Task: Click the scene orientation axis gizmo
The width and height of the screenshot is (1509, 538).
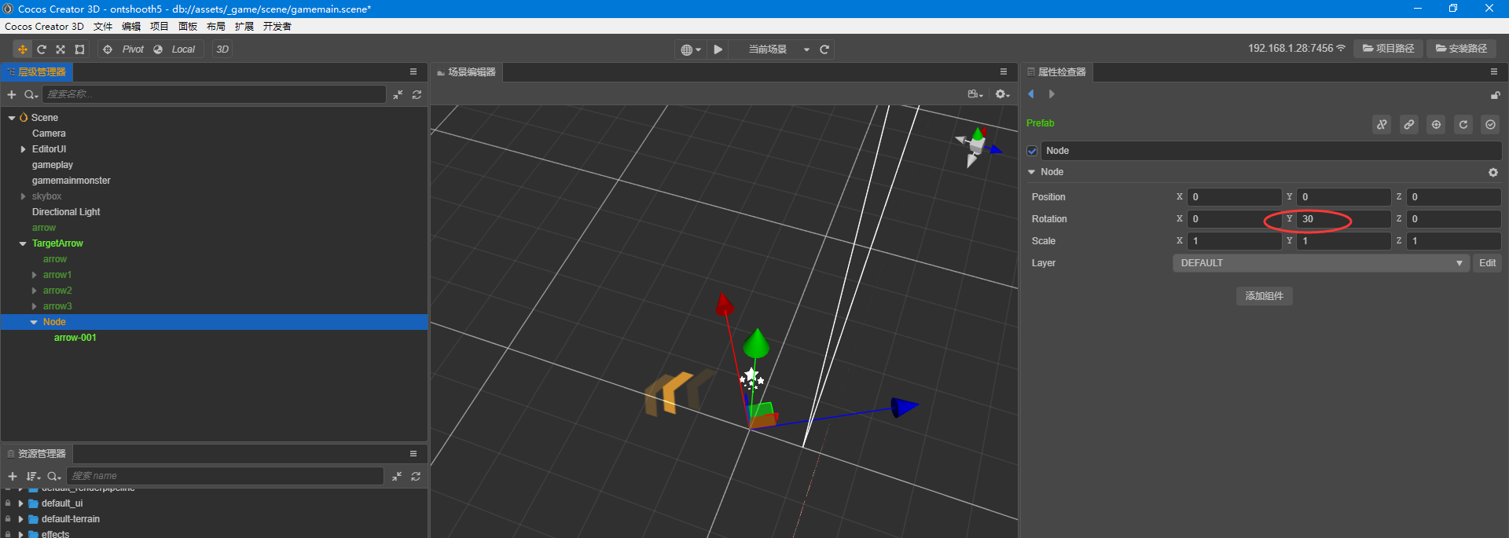Action: 978,146
